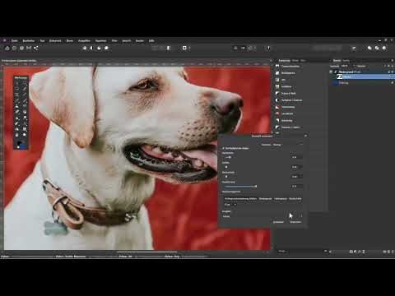
Task: Apply auto contrast from the toolbar
Action: tap(91, 49)
